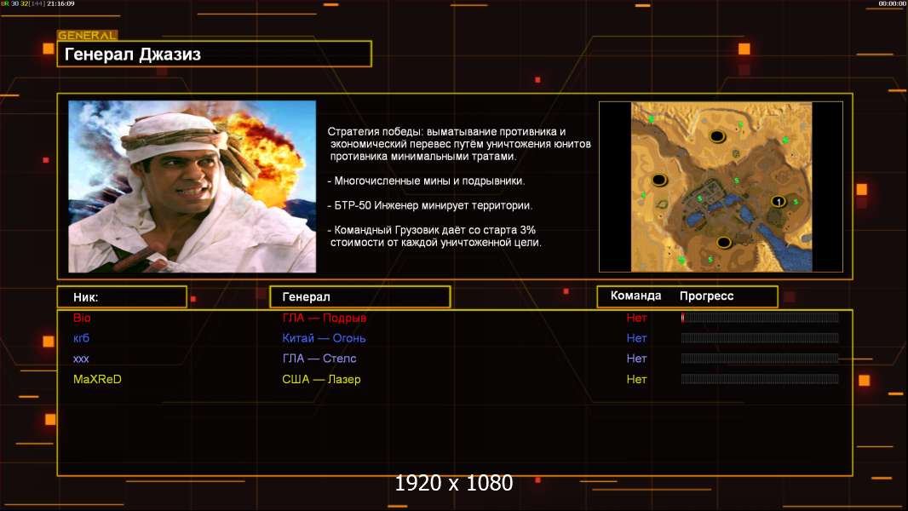
Task: Select player MaXReD in the list
Action: click(x=97, y=379)
